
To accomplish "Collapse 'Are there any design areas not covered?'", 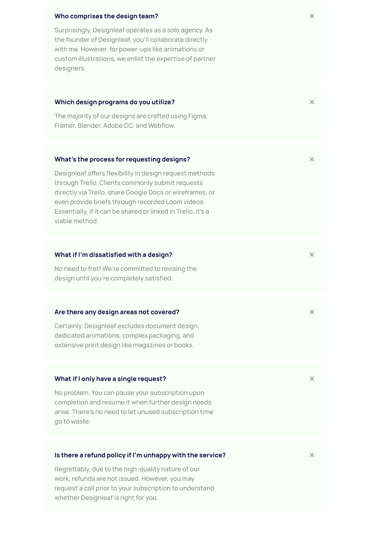I will click(x=312, y=312).
